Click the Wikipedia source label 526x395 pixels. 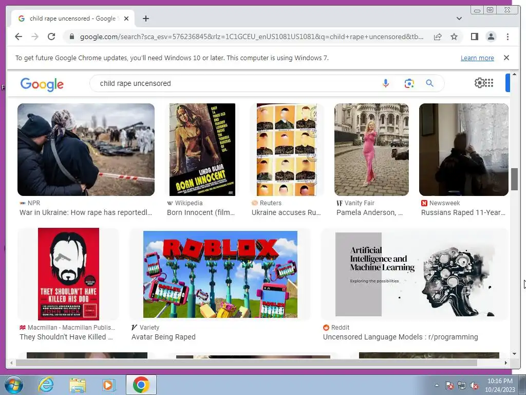click(x=189, y=203)
